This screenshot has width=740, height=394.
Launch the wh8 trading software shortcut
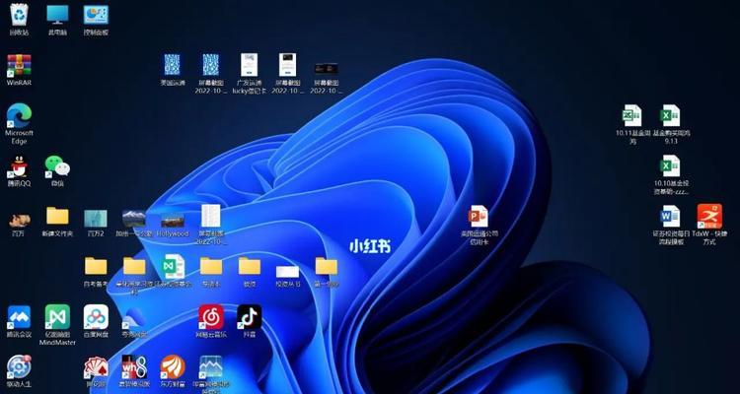pyautogui.click(x=134, y=367)
